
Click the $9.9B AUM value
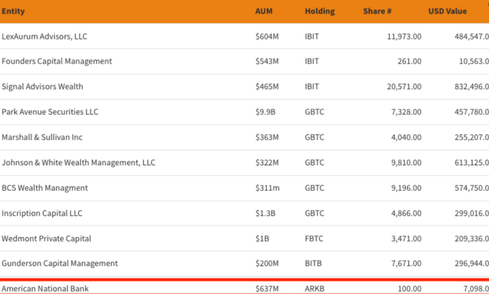click(265, 112)
